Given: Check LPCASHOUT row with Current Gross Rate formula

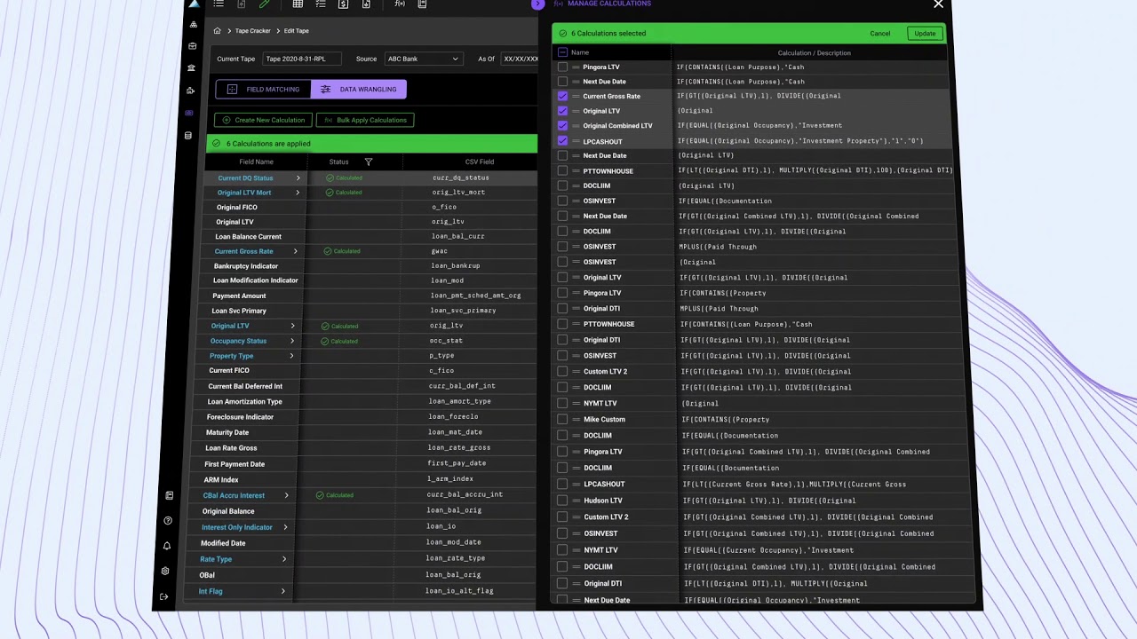Looking at the screenshot, I should pyautogui.click(x=562, y=484).
